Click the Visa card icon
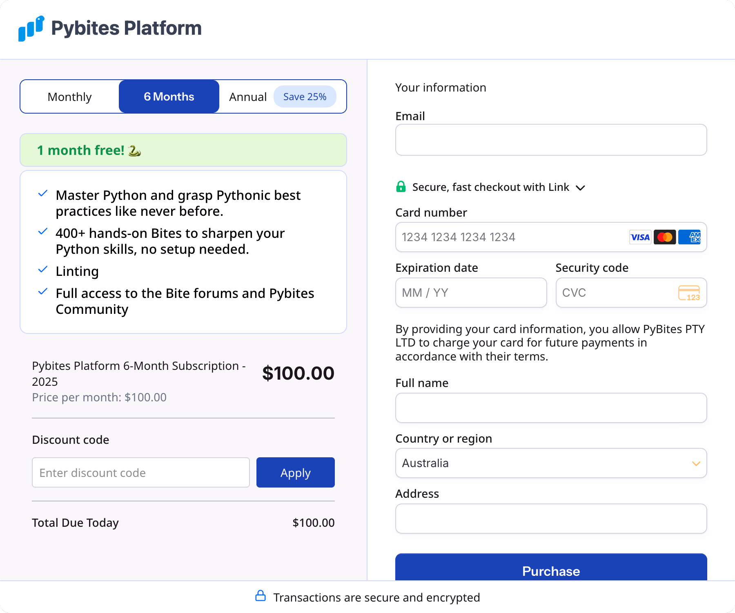Screen dimensions: 735x613 640,237
